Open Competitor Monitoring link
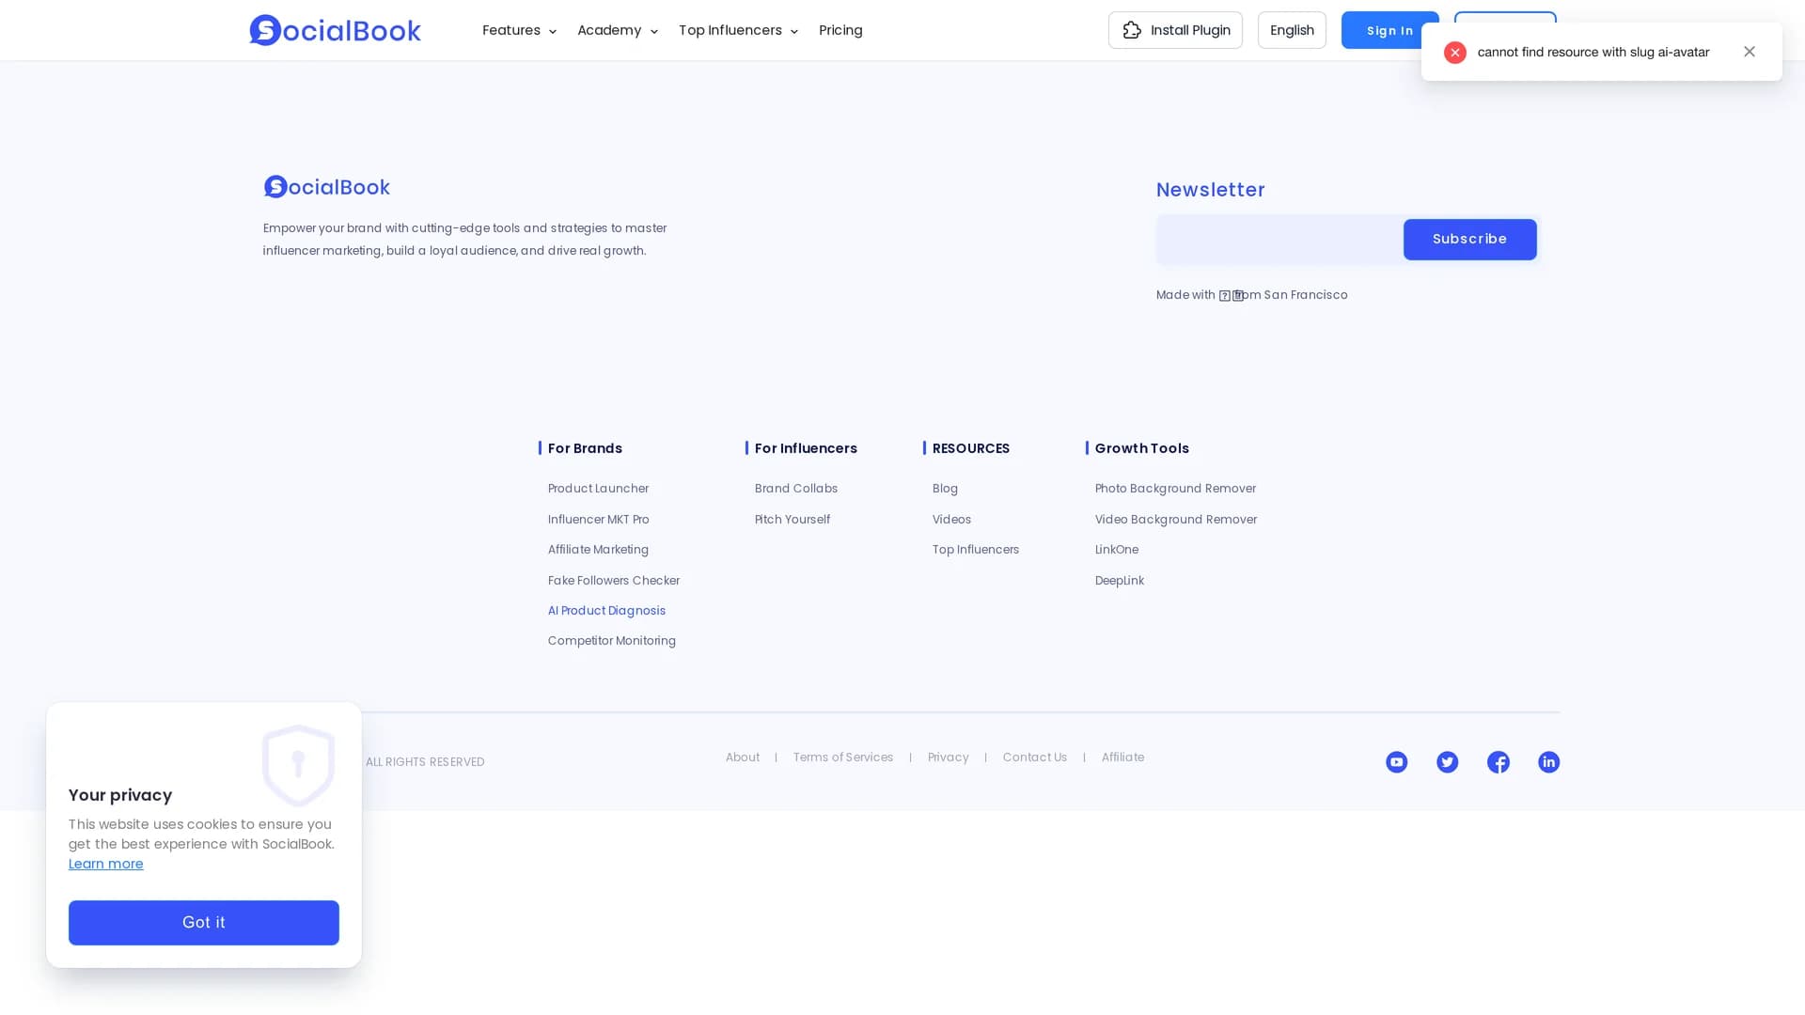This screenshot has height=1015, width=1805. click(x=612, y=641)
